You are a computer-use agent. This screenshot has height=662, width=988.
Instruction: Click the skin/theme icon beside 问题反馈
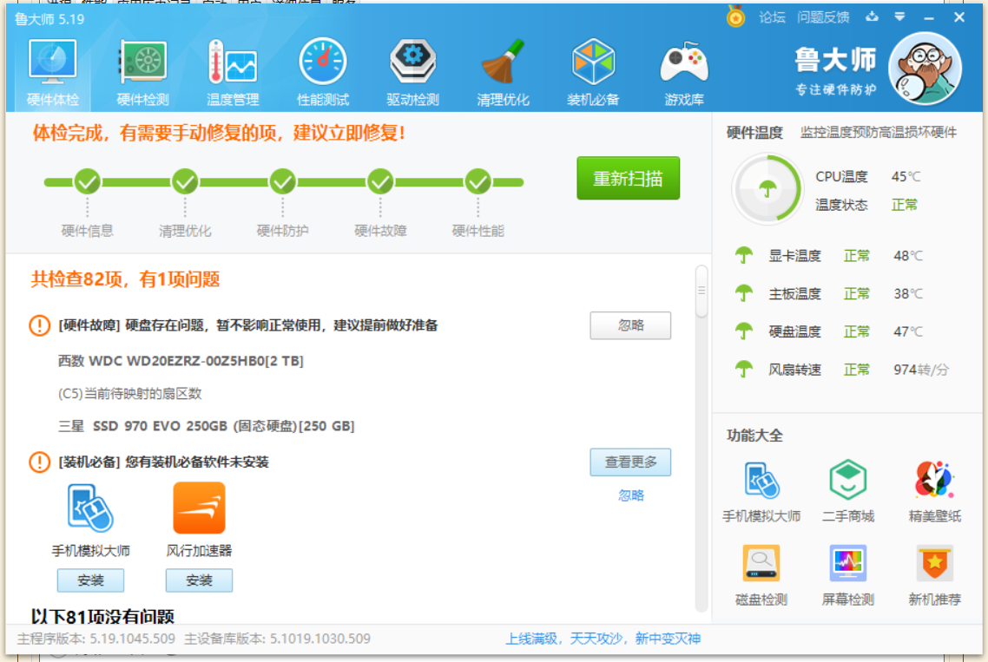coord(872,17)
